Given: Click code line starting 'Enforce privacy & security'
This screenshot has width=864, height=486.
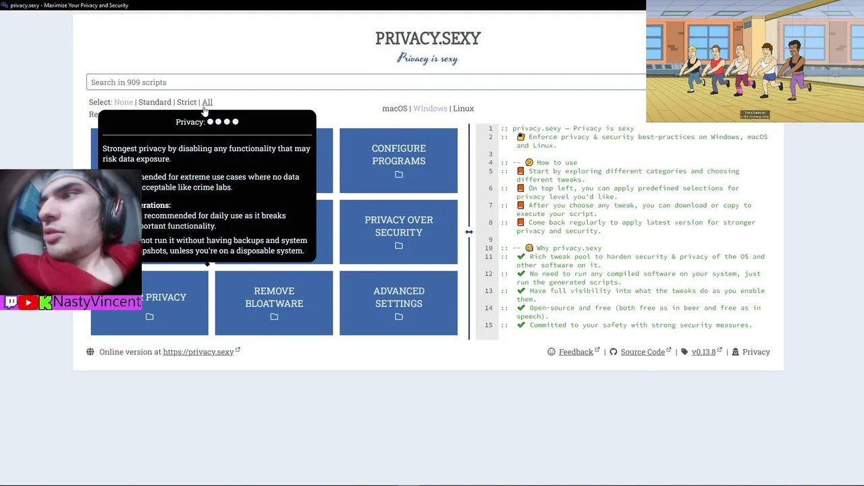Looking at the screenshot, I should (642, 141).
